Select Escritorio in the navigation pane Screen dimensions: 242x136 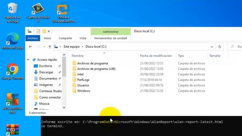coord(45,66)
